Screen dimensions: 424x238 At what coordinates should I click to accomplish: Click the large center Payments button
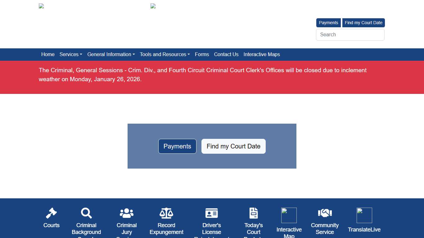click(177, 146)
